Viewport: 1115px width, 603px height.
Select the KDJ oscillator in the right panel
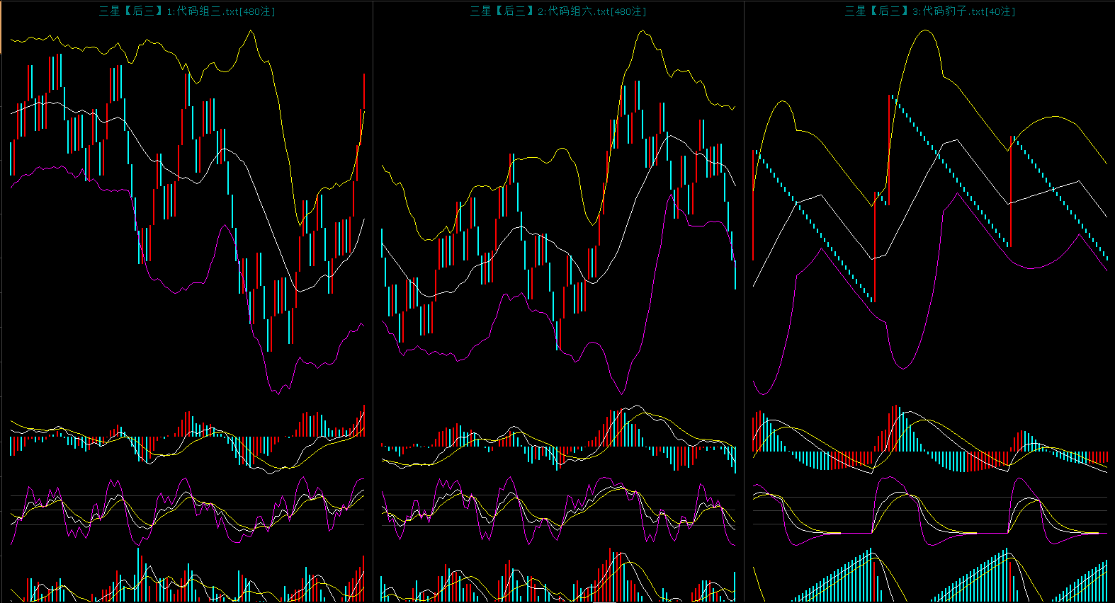(929, 511)
